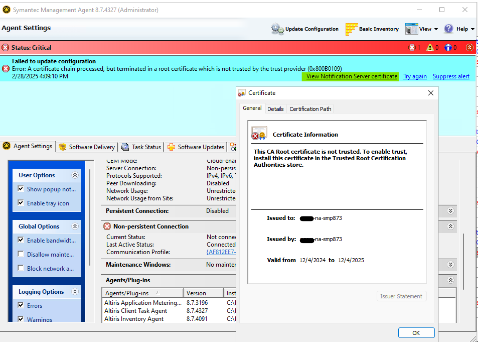The image size is (478, 342).
Task: Toggle Disallow maintenance checkbox
Action: click(x=21, y=254)
